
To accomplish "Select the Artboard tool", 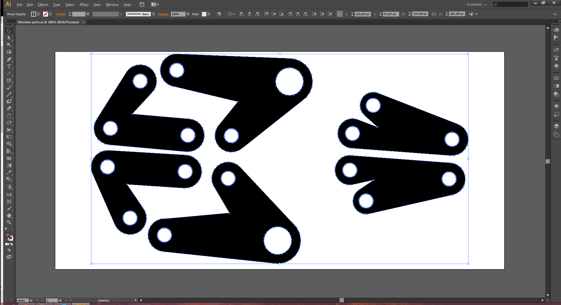I will [9, 201].
